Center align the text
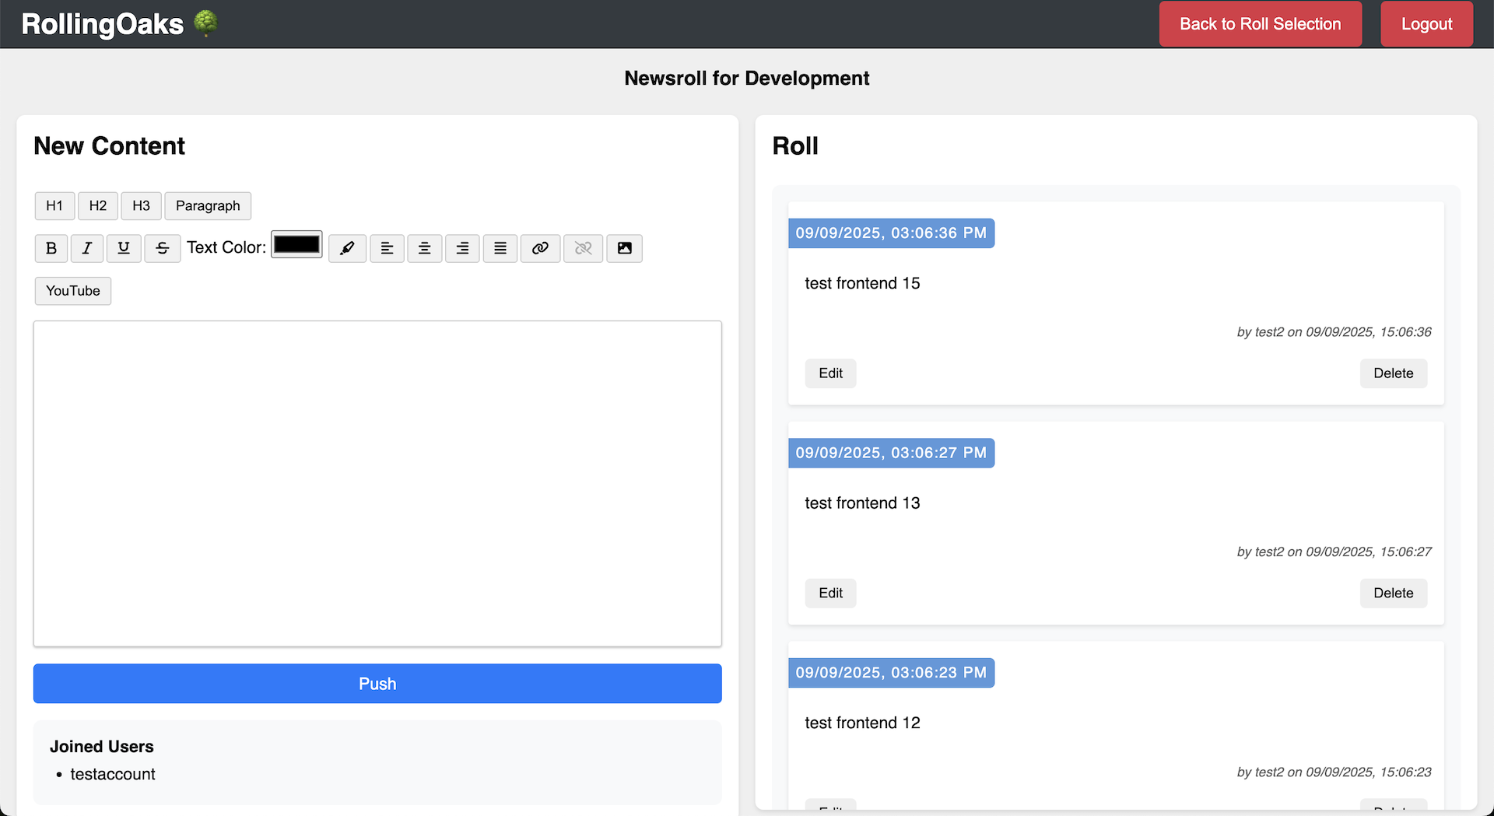The width and height of the screenshot is (1494, 816). [x=425, y=248]
